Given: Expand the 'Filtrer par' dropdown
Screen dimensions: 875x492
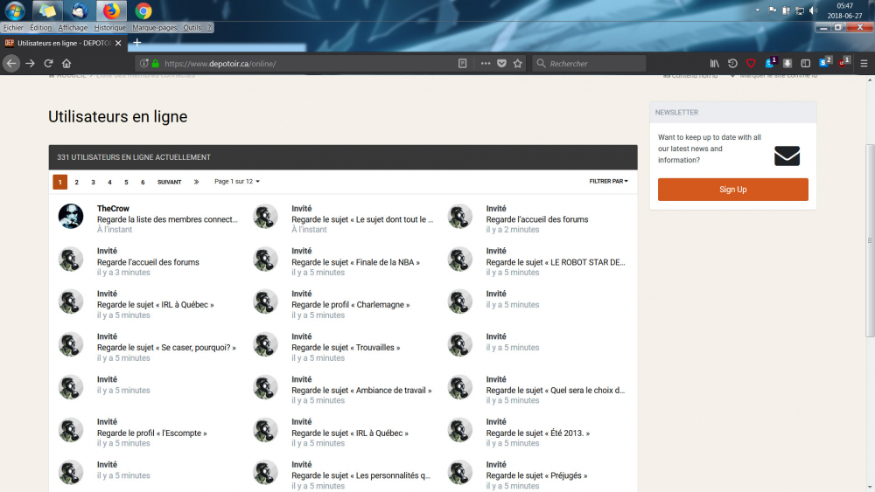Looking at the screenshot, I should 608,182.
